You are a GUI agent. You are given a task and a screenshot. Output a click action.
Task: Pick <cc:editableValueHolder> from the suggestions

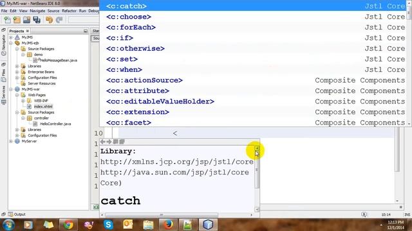(253, 101)
